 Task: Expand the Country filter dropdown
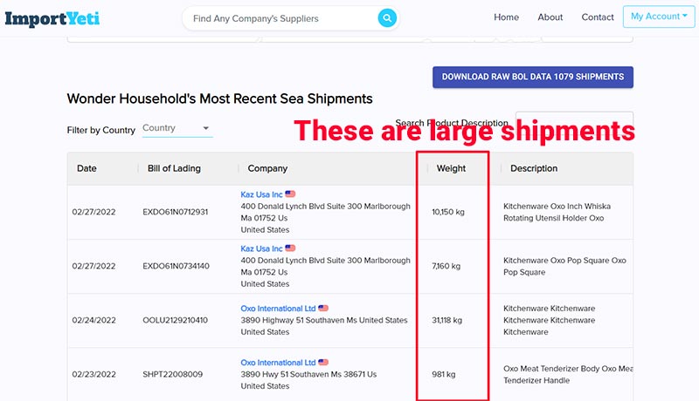(x=177, y=128)
